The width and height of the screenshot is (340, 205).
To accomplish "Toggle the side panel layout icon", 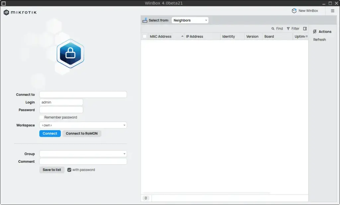I will pos(305,29).
